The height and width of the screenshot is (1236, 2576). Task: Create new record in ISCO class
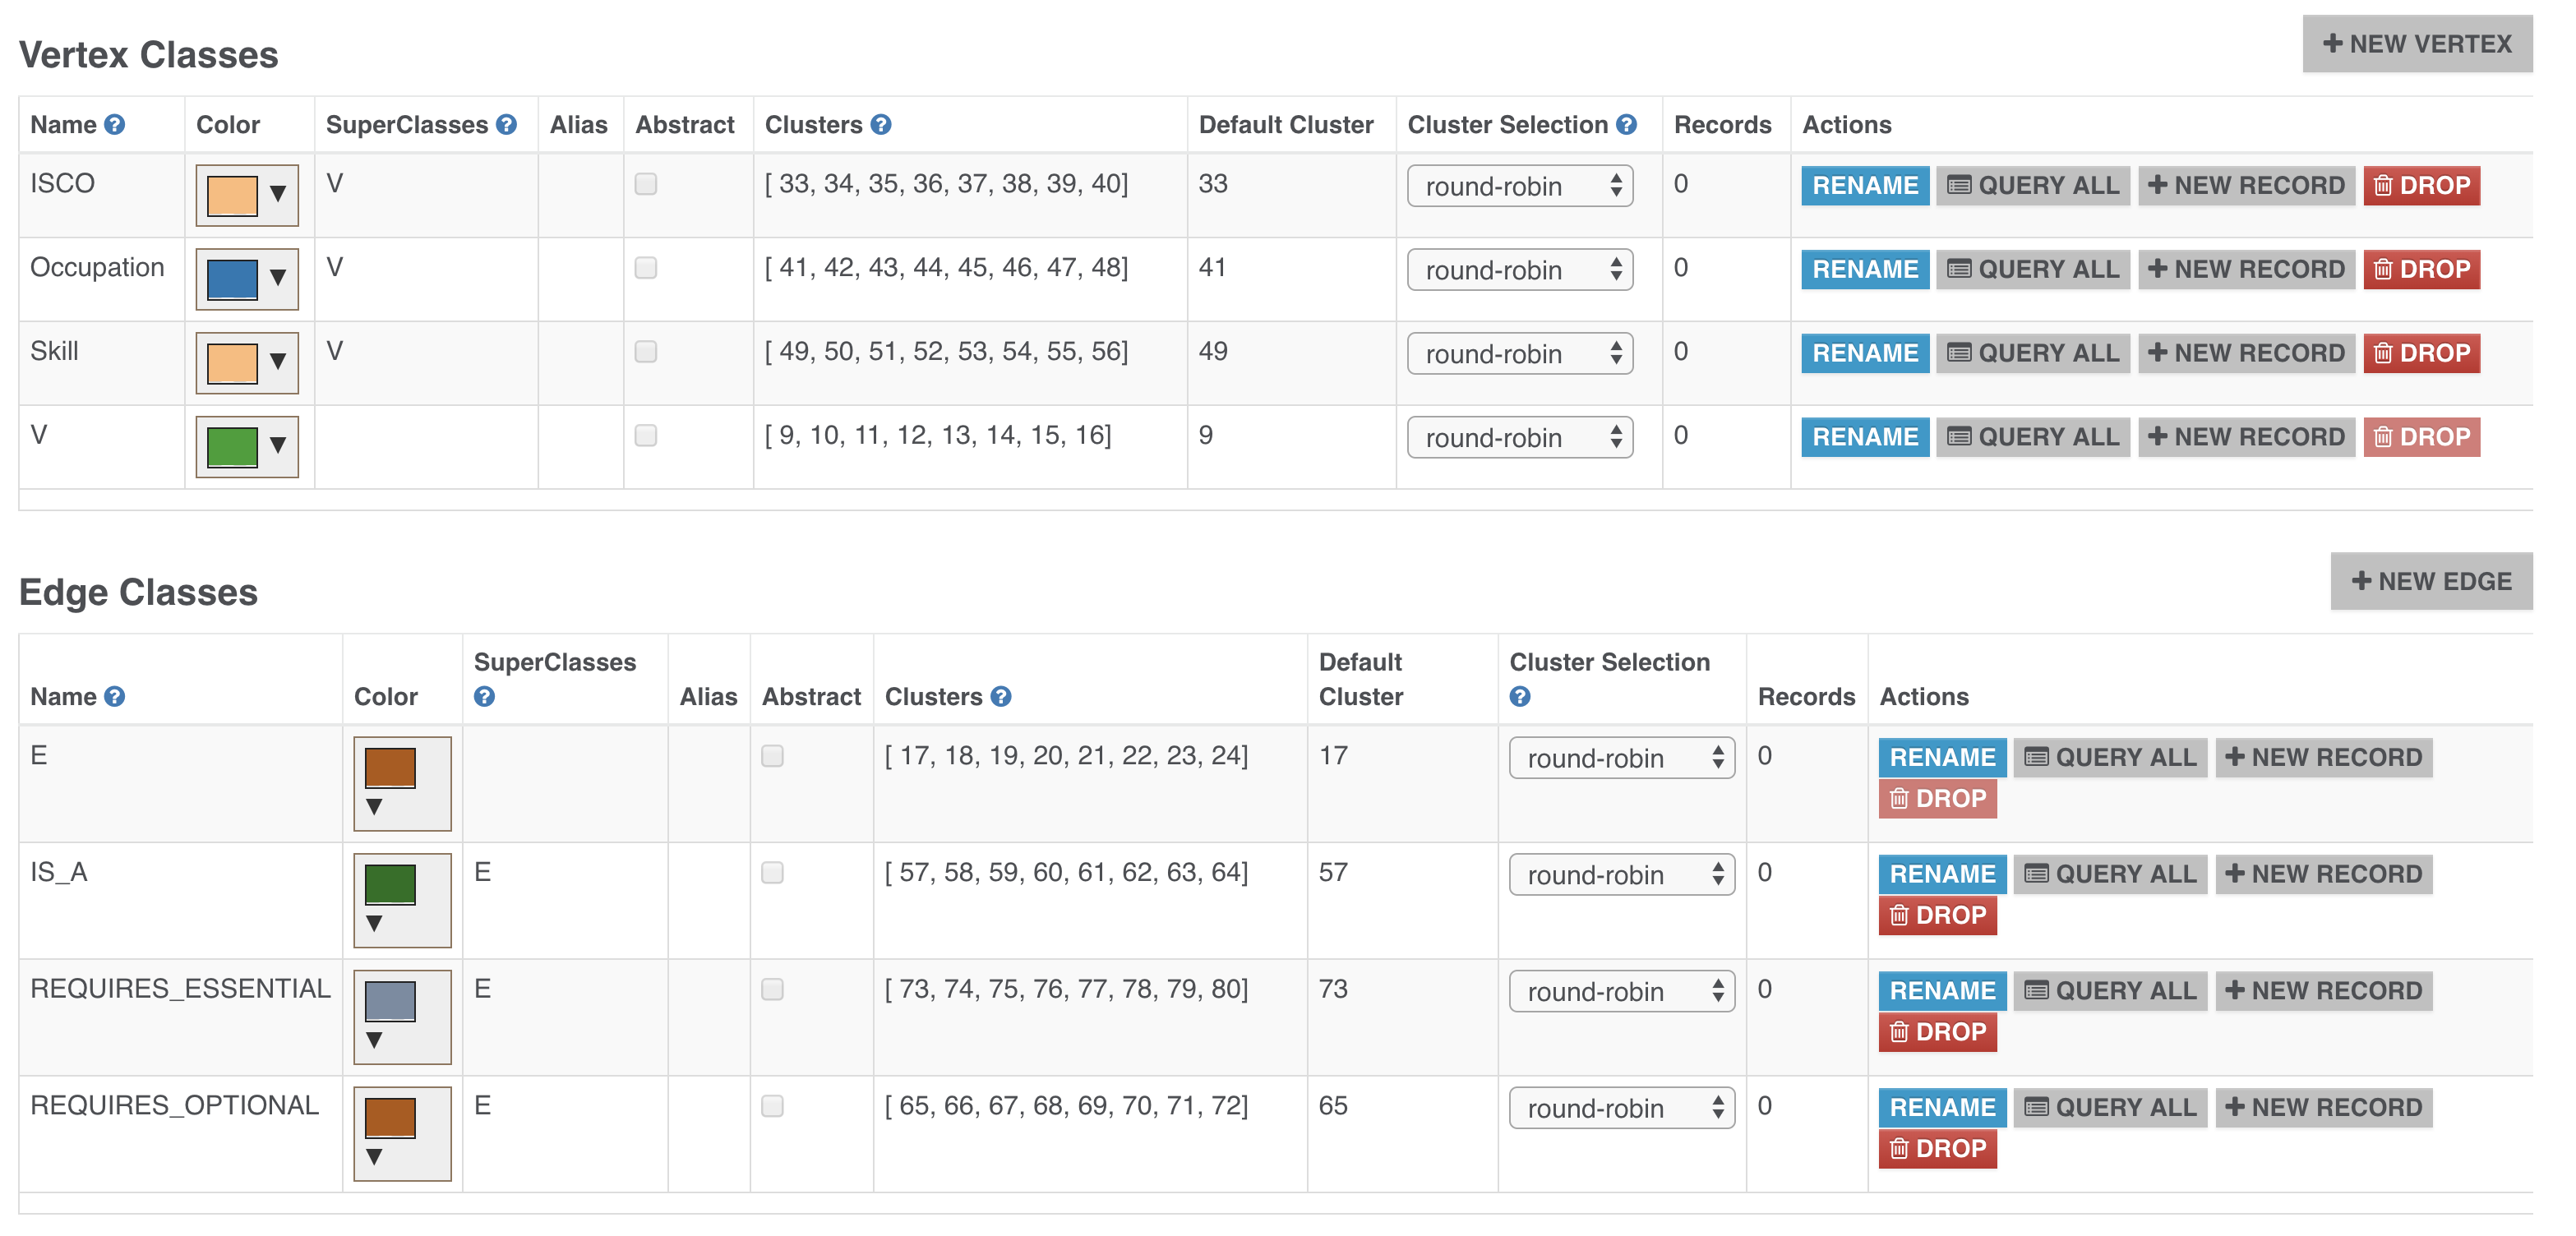point(2246,186)
